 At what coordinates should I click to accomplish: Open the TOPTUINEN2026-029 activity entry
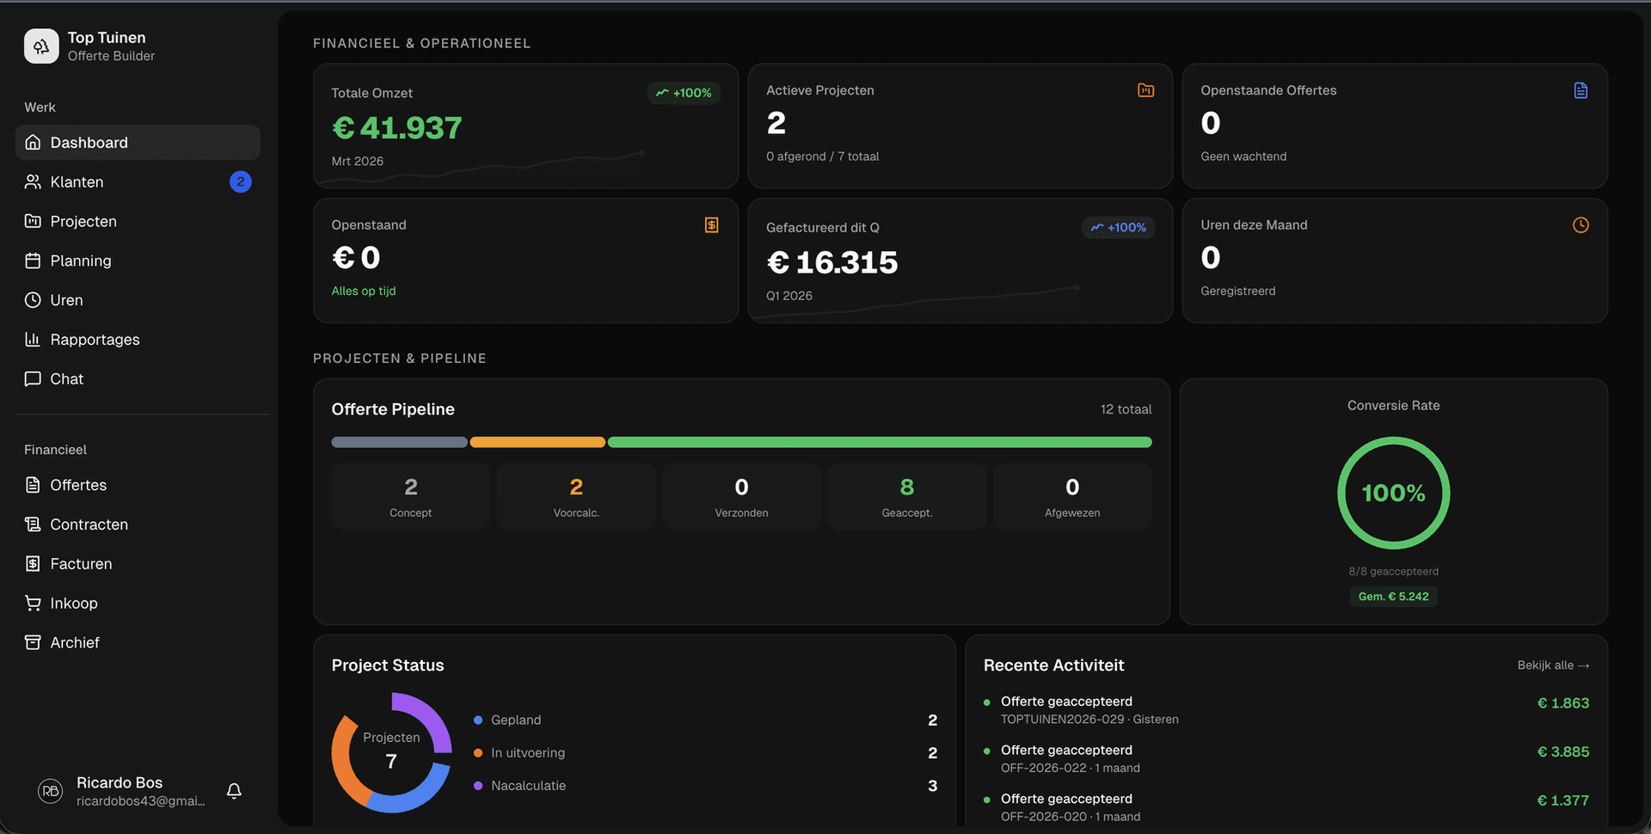pos(1089,710)
